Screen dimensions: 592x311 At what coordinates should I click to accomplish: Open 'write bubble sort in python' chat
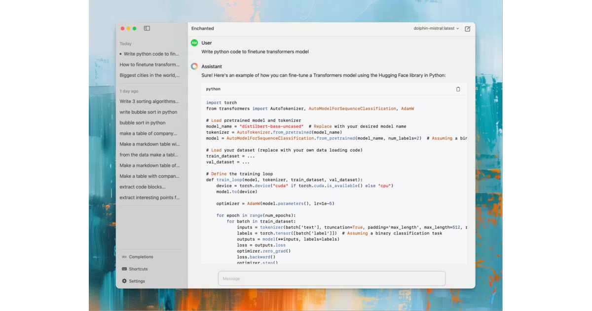pyautogui.click(x=149, y=112)
